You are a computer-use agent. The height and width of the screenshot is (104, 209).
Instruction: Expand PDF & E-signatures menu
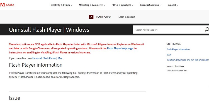tap(123, 5)
